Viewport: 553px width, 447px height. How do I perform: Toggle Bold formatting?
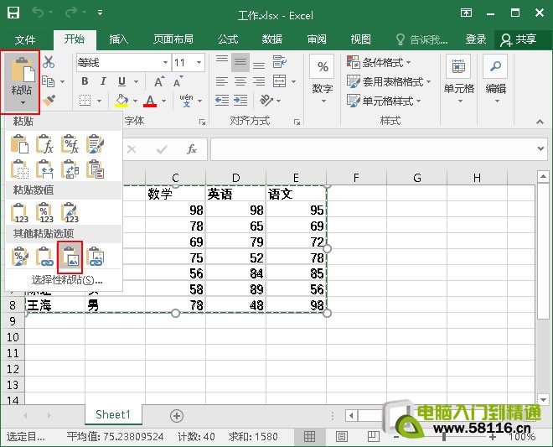pyautogui.click(x=85, y=81)
